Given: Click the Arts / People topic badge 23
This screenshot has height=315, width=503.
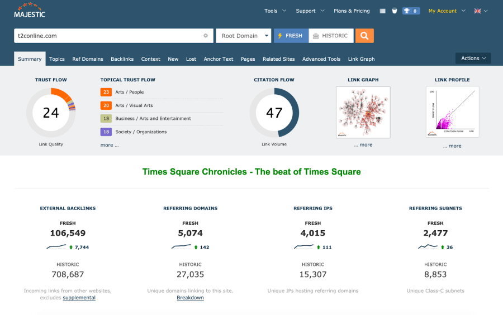Looking at the screenshot, I should 106,92.
